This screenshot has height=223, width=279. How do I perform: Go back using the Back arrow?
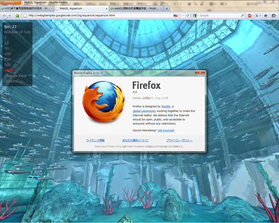point(4,16)
